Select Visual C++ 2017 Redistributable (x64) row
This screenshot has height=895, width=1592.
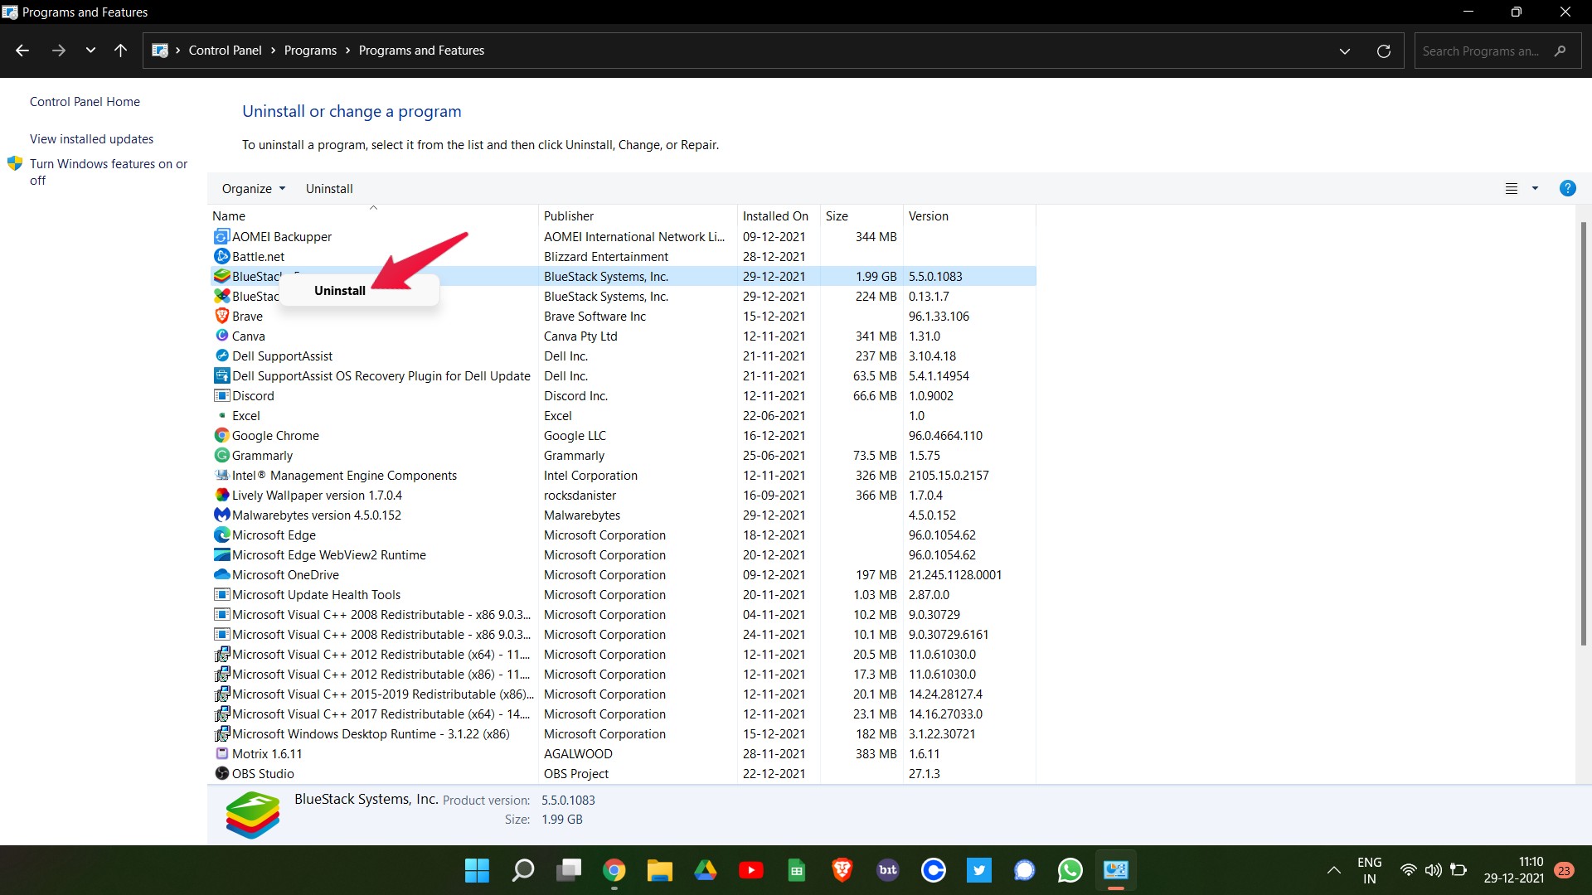[x=623, y=714]
